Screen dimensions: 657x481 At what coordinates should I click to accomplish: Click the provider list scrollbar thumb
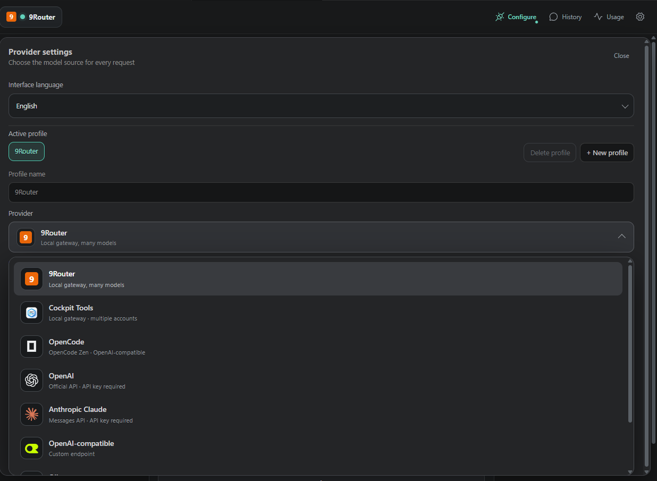[630, 344]
